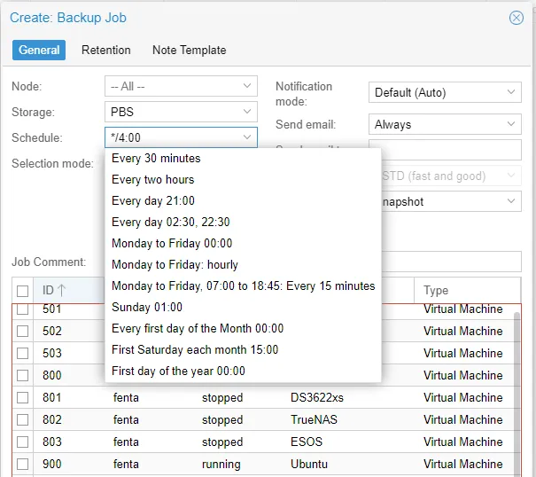Click the Job Comment input field

point(451,262)
